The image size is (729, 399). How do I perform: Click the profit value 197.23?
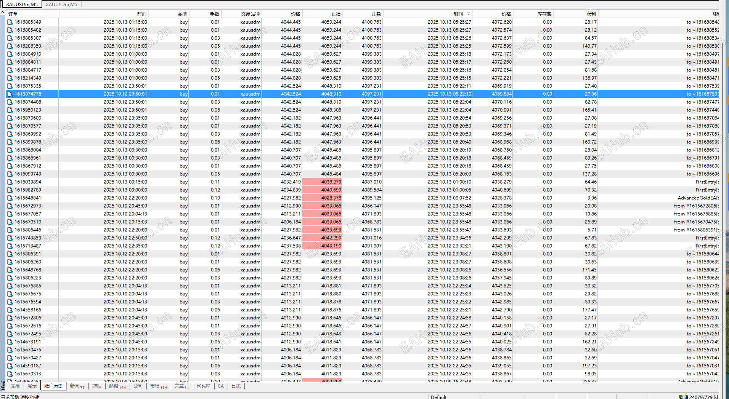(x=589, y=366)
